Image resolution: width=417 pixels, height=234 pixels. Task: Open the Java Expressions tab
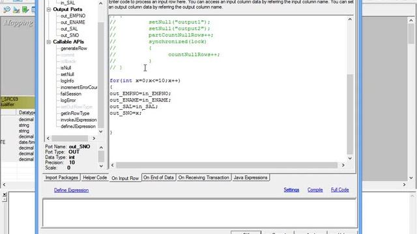click(250, 177)
